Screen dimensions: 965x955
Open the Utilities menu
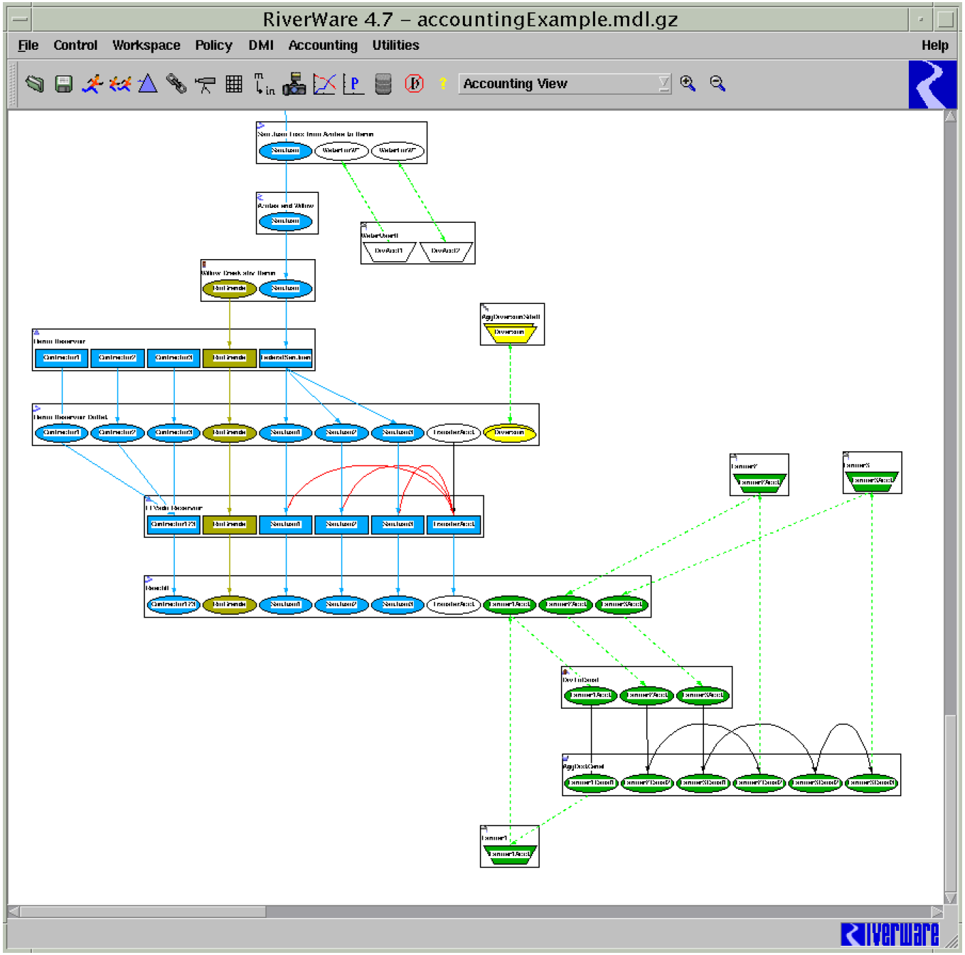[395, 46]
